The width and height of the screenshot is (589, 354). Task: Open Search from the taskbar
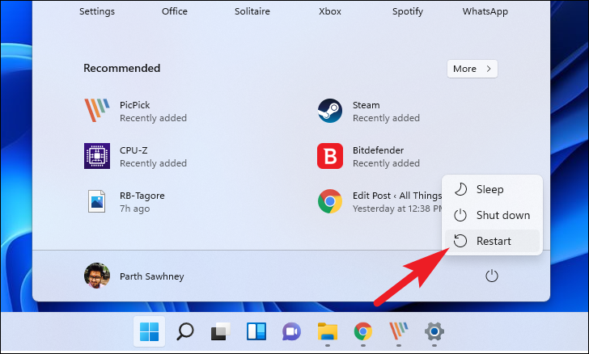(x=184, y=331)
